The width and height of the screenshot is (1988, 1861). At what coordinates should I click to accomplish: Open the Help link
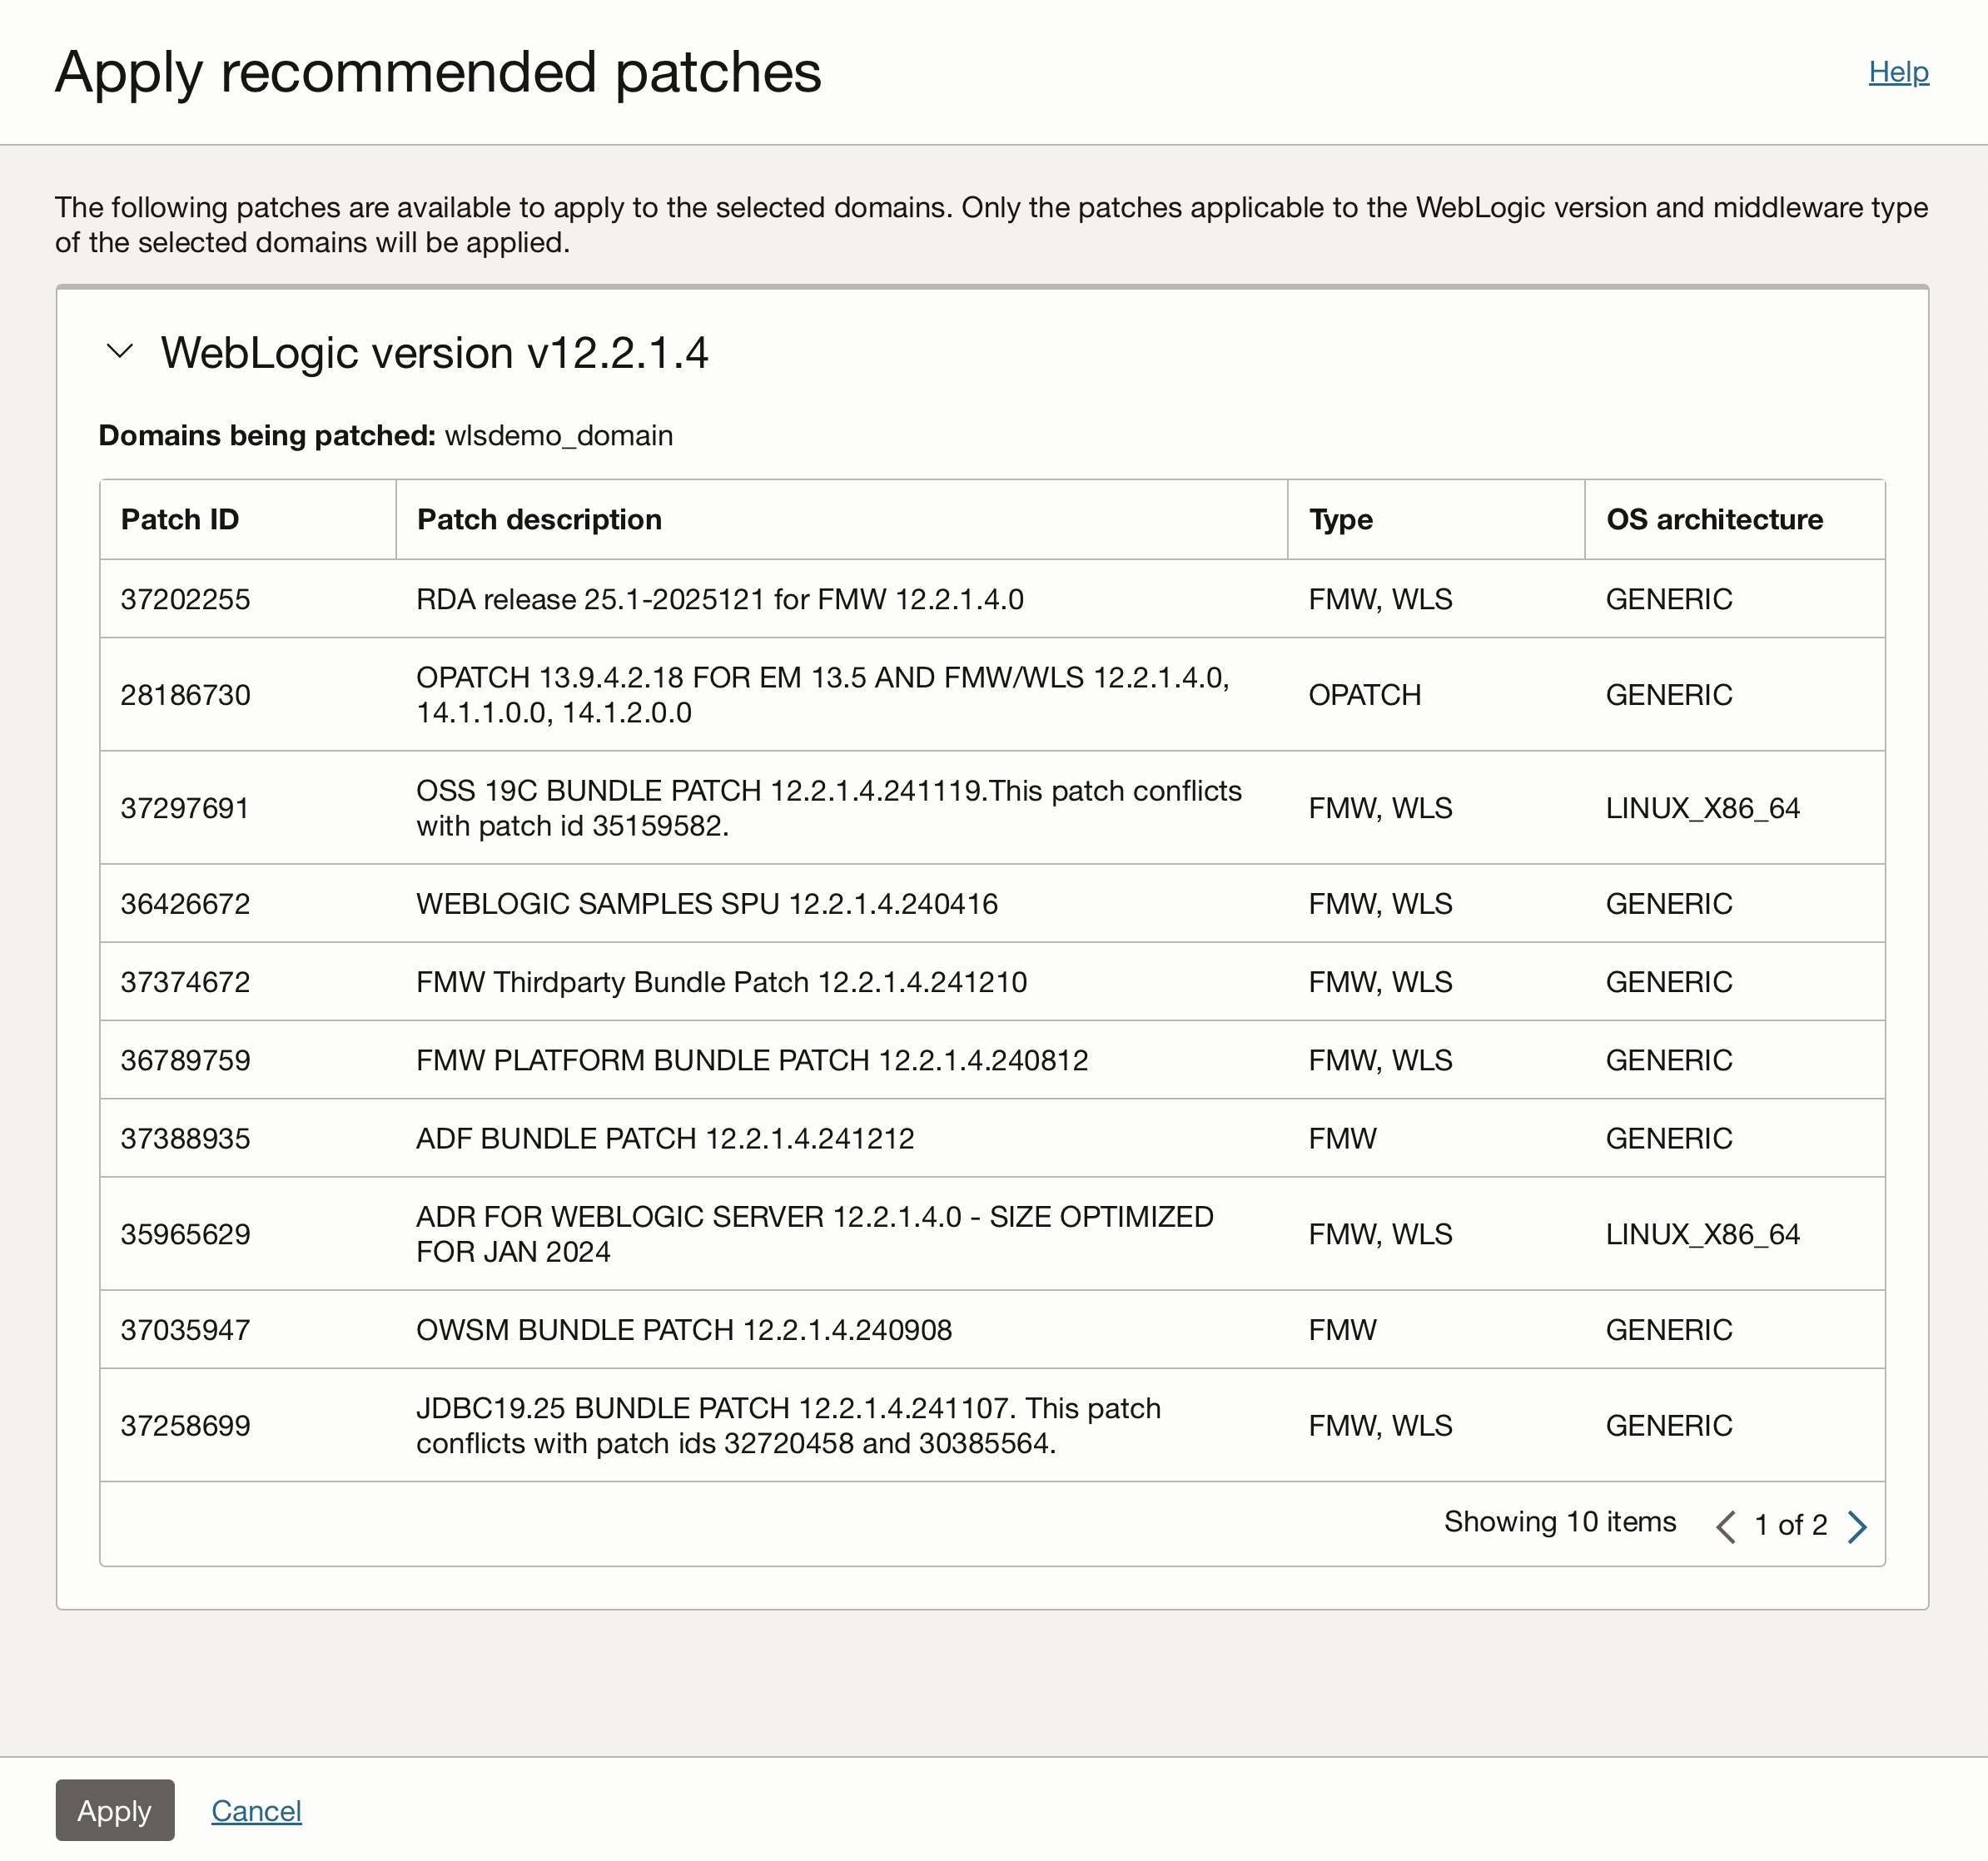(x=1898, y=71)
